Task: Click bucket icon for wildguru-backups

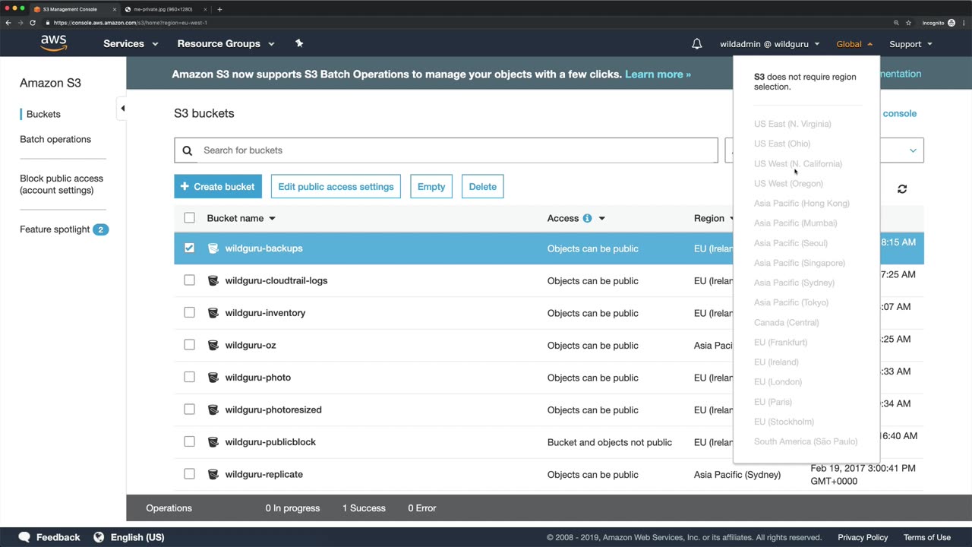Action: pos(213,248)
